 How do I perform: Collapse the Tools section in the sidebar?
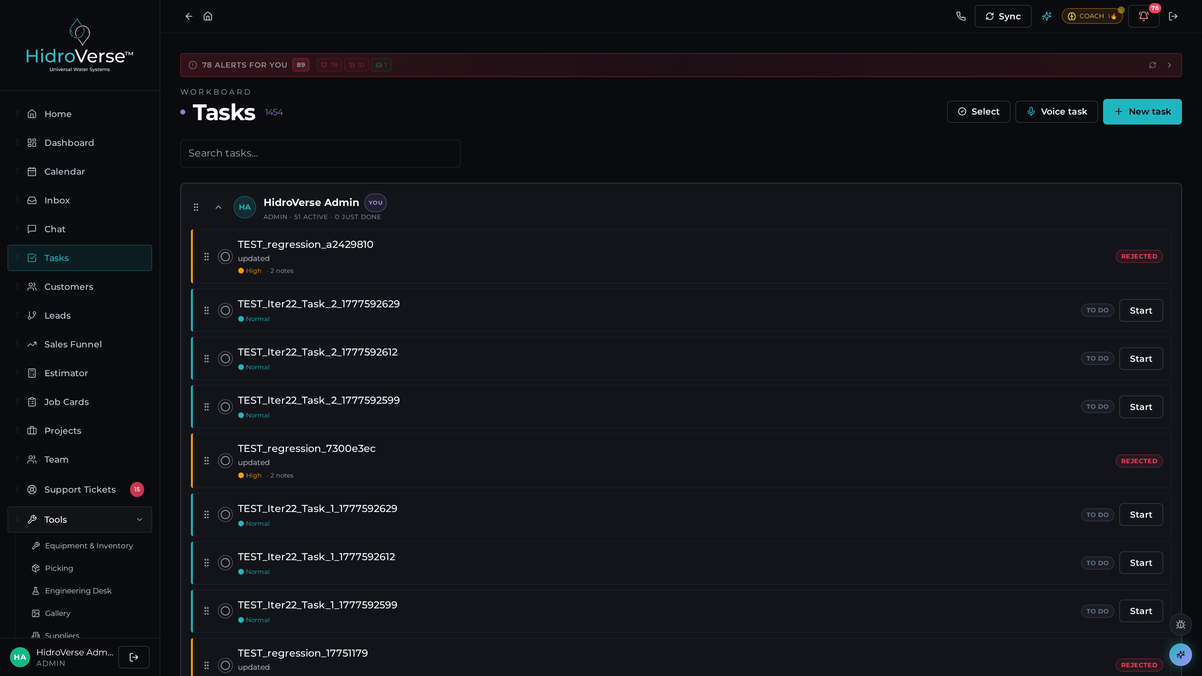(80, 520)
